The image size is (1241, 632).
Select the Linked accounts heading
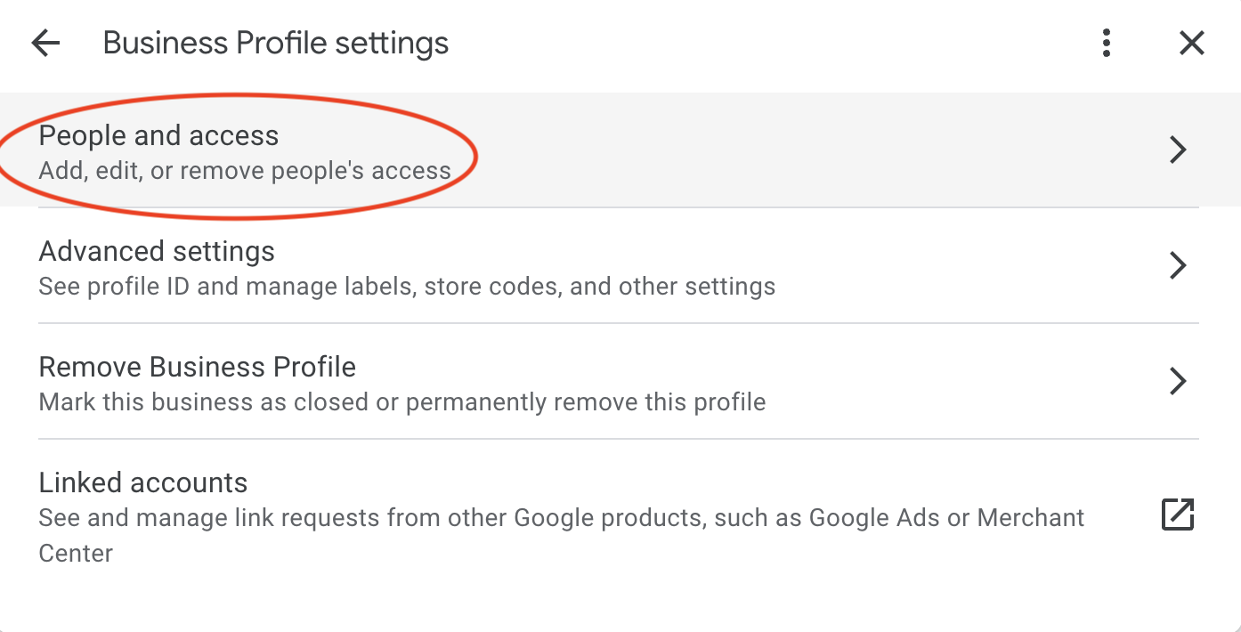(x=143, y=482)
